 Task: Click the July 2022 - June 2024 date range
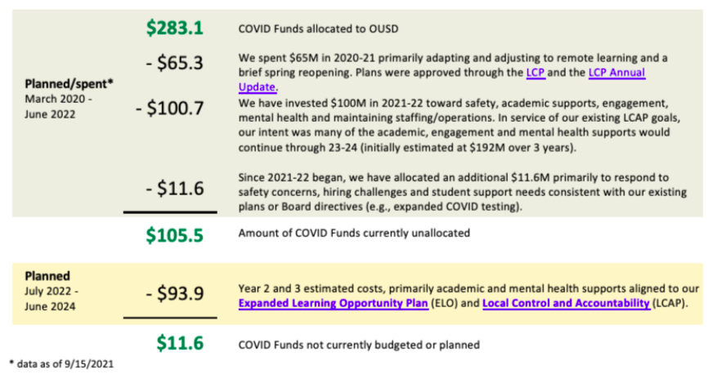52,298
